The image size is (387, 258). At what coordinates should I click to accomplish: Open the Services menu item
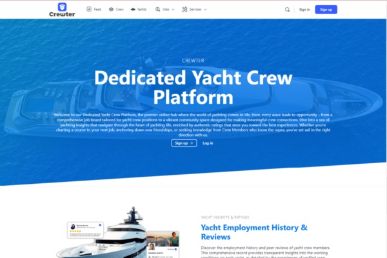(195, 10)
